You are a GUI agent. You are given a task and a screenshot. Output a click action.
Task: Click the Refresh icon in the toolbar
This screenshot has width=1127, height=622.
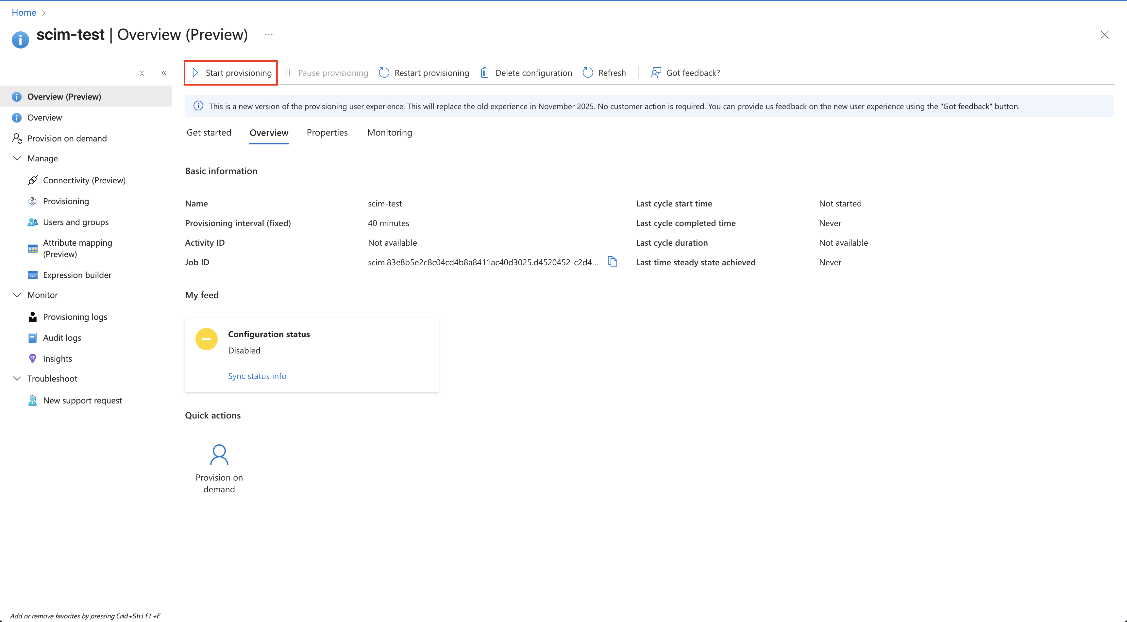[588, 73]
